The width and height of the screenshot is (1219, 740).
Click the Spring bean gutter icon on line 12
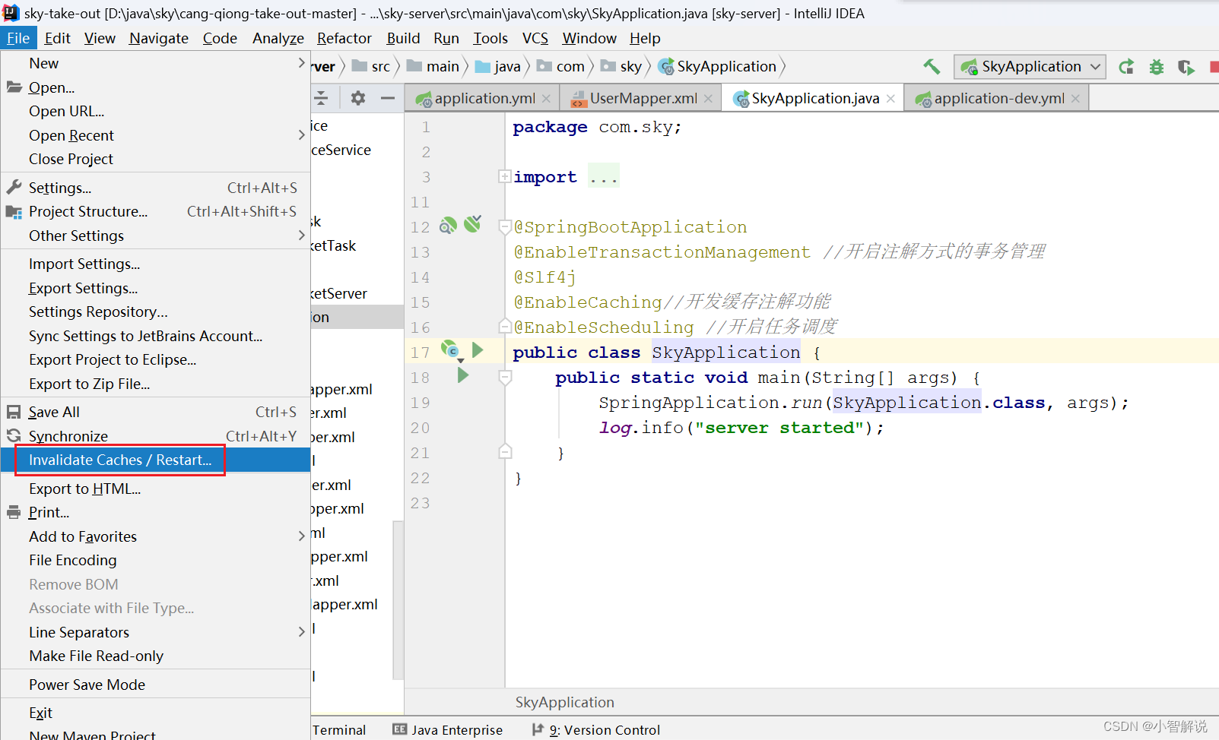448,225
